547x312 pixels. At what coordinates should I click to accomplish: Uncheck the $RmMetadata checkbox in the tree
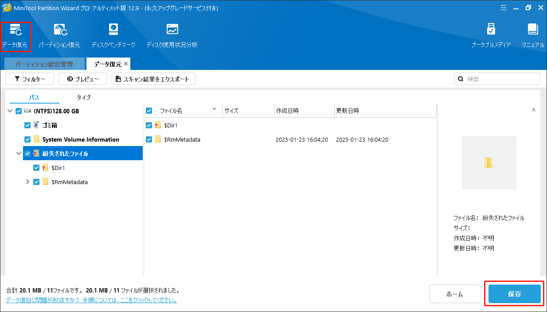click(x=36, y=182)
